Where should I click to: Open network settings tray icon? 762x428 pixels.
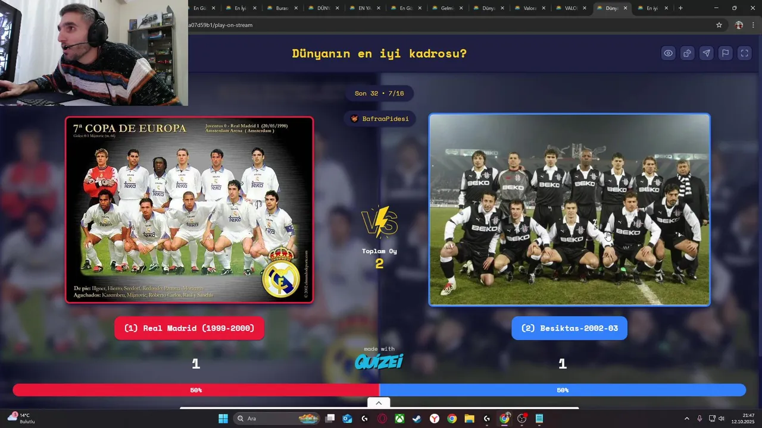(x=712, y=418)
